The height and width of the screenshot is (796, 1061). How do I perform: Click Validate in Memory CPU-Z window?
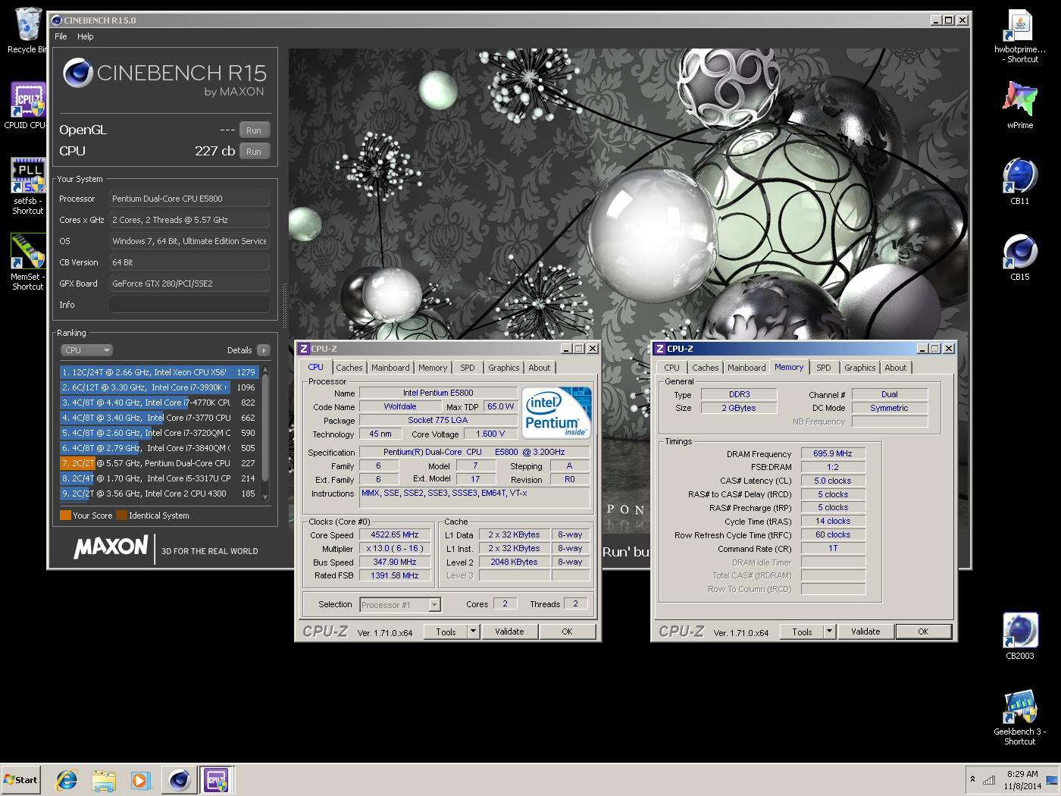coord(865,631)
